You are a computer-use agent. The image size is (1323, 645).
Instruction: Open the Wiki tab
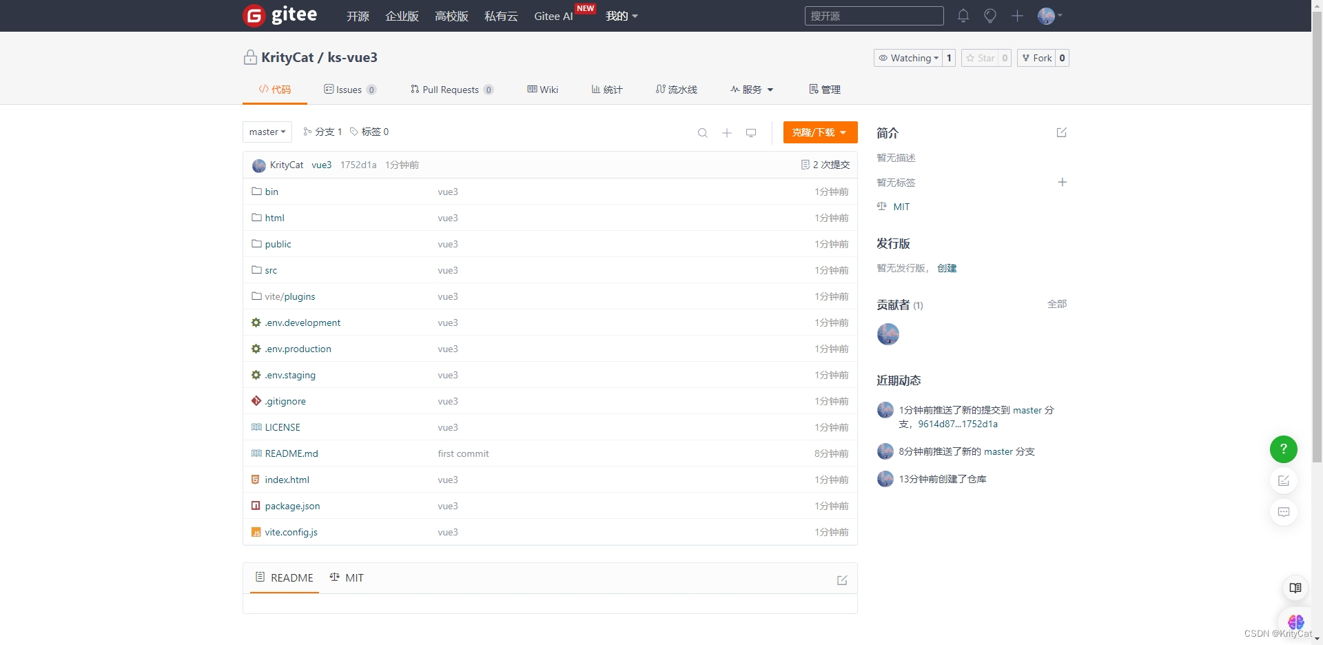coord(543,90)
